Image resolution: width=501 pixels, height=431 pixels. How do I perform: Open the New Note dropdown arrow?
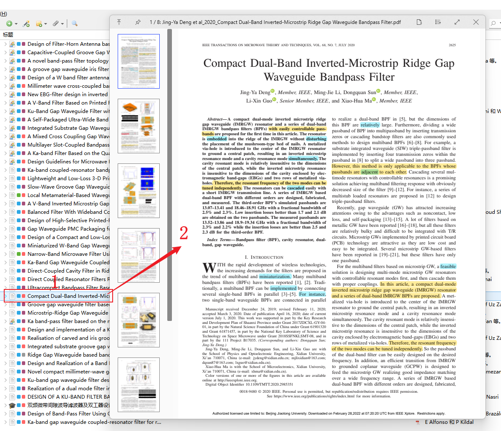click(46, 24)
